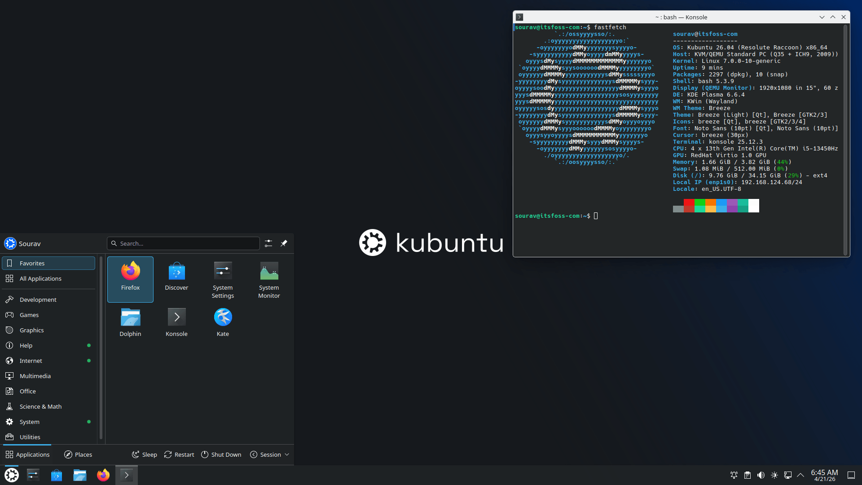Click the Shut Down button
The image size is (862, 485).
coord(221,454)
